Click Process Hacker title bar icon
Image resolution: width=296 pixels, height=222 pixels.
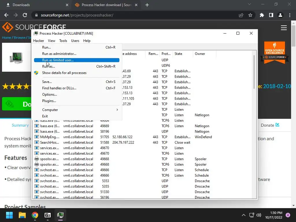click(x=36, y=34)
